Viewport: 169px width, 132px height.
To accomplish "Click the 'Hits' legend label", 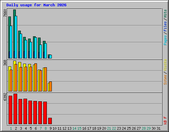I will (165, 14).
